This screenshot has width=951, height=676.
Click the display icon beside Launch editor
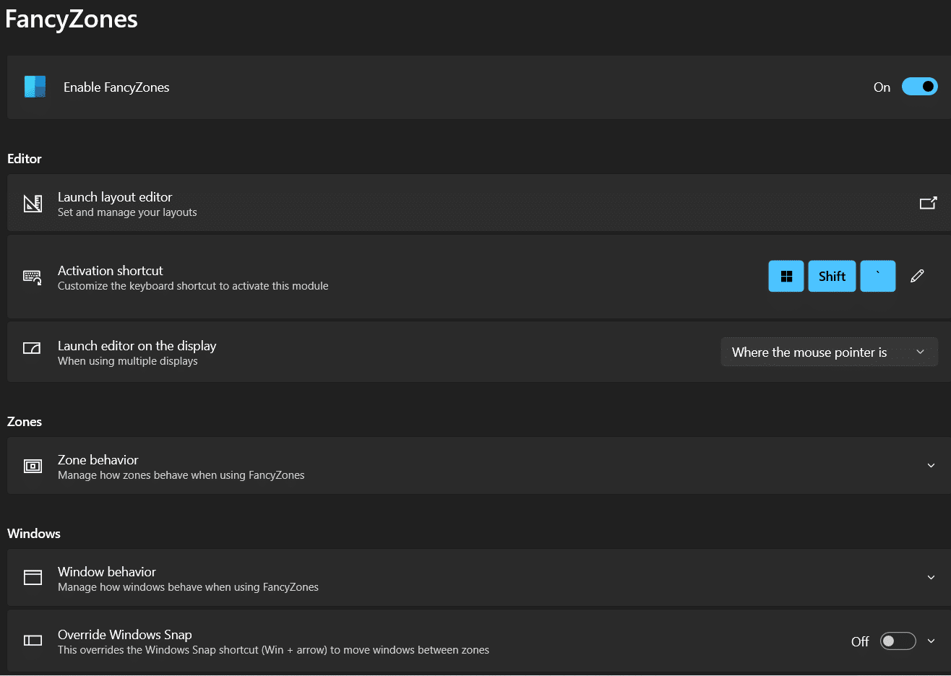click(x=32, y=348)
